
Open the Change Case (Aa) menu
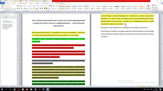[x=34, y=6]
